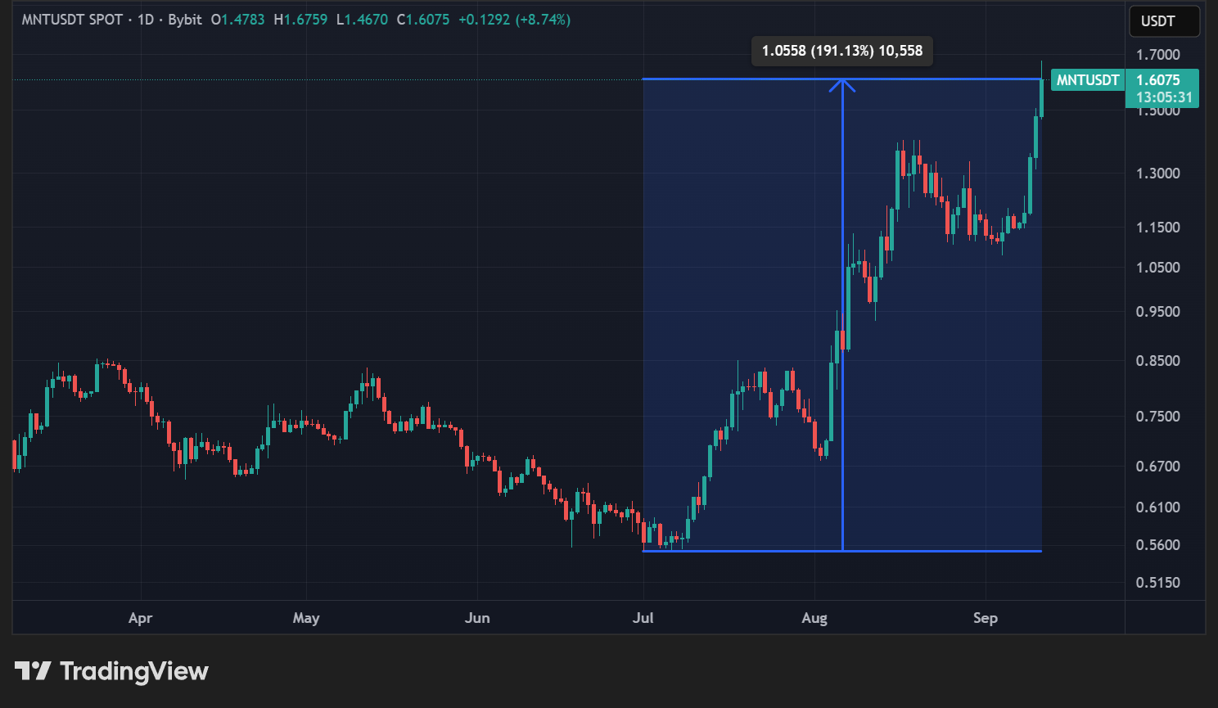Click the Bybit exchange label
The width and height of the screenshot is (1218, 708).
(x=185, y=20)
